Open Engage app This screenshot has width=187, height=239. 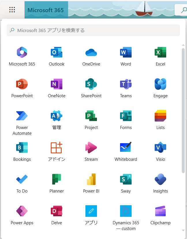click(160, 84)
